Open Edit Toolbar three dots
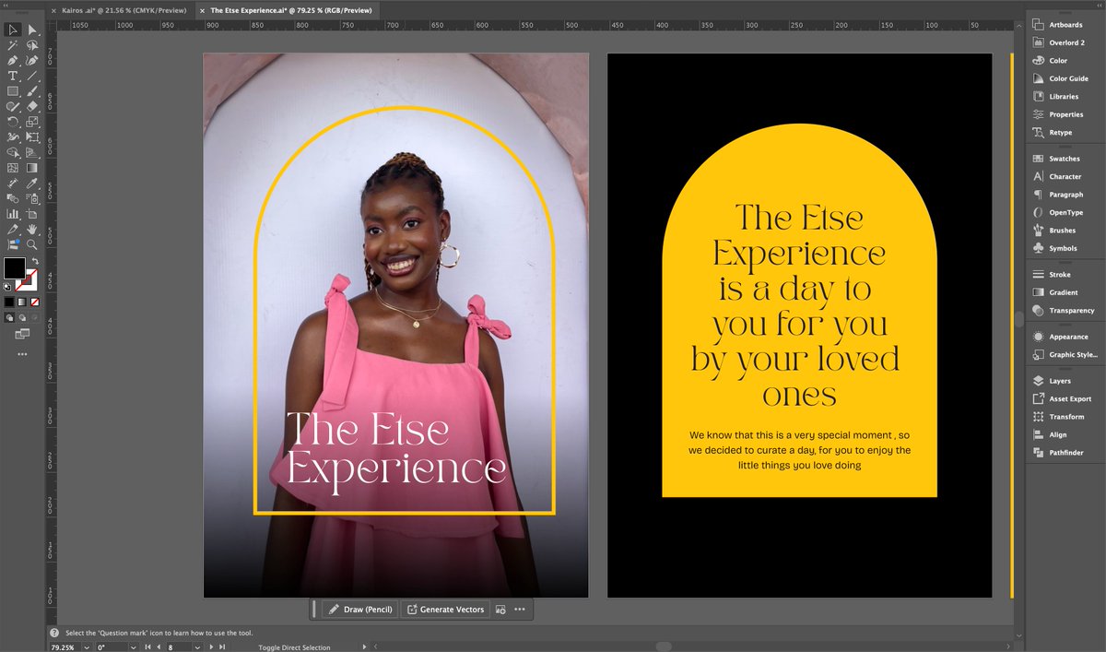1106x652 pixels. point(22,353)
